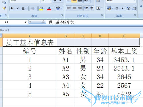This screenshot has width=143, height=107.
Task: Open the 数字 (Number) dialog launcher
Action: coord(135,15)
